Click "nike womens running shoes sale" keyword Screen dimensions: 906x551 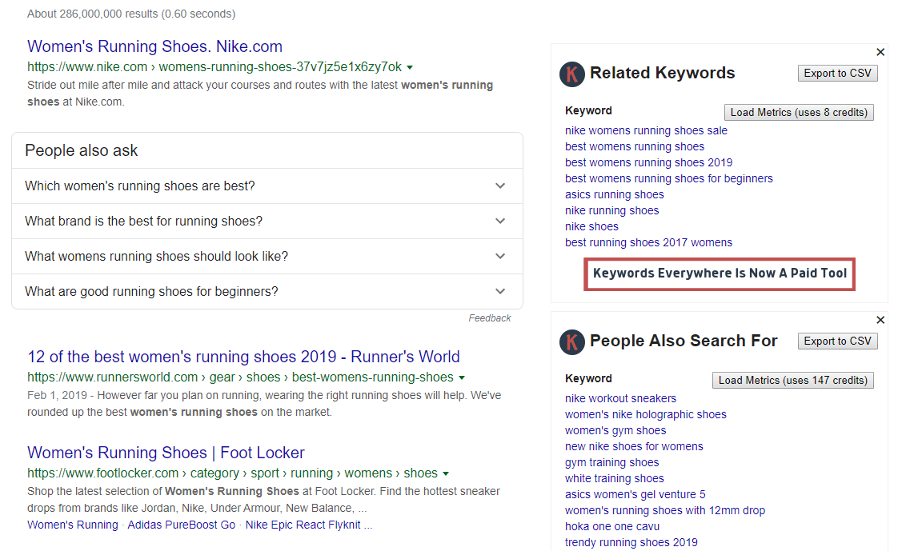646,130
